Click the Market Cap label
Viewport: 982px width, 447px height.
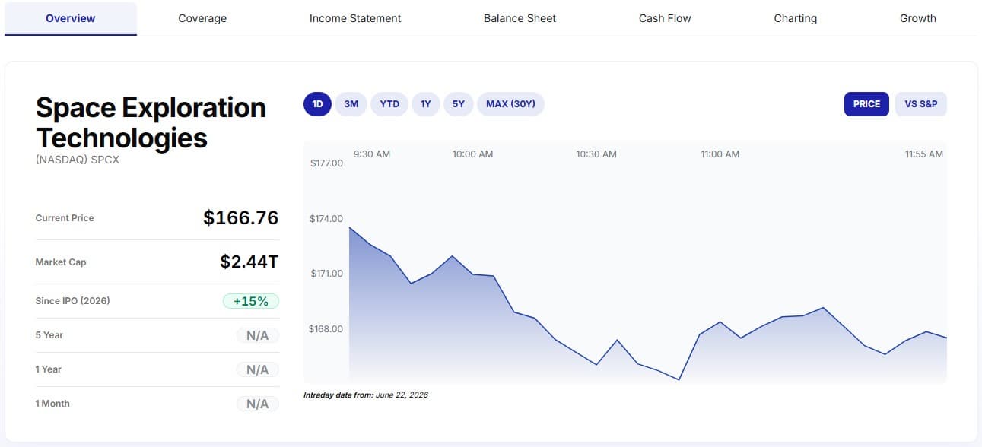[61, 262]
